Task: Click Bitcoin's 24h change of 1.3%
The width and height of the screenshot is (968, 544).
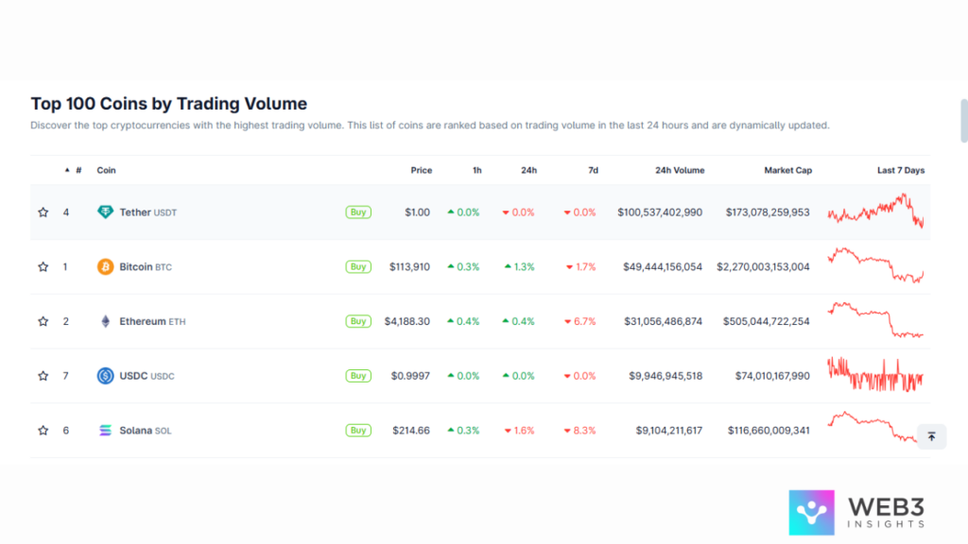Action: (x=519, y=267)
